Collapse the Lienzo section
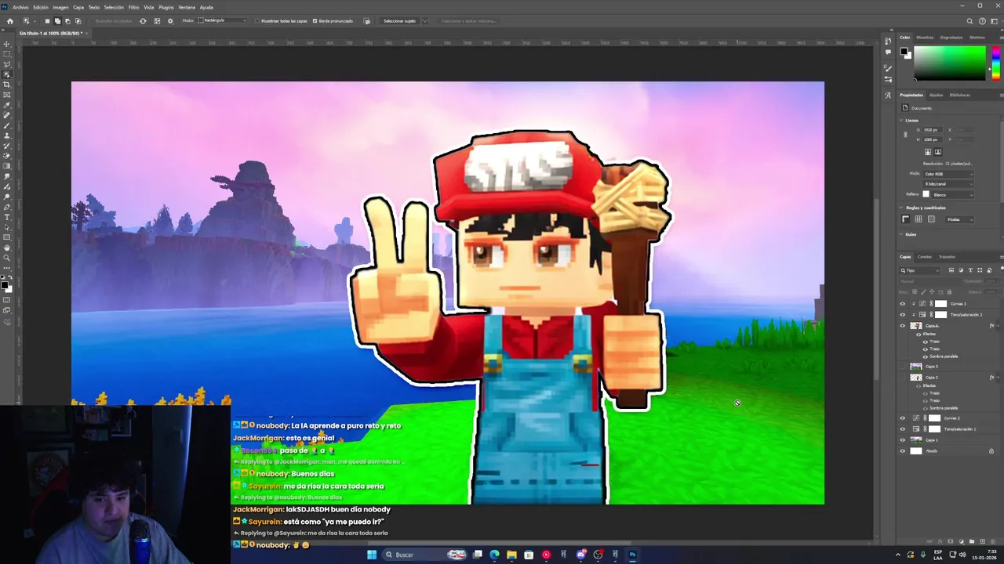The image size is (1004, 564). click(901, 121)
